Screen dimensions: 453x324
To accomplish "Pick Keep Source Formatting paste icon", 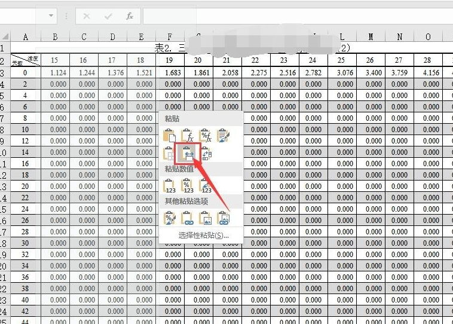I will pyautogui.click(x=223, y=136).
